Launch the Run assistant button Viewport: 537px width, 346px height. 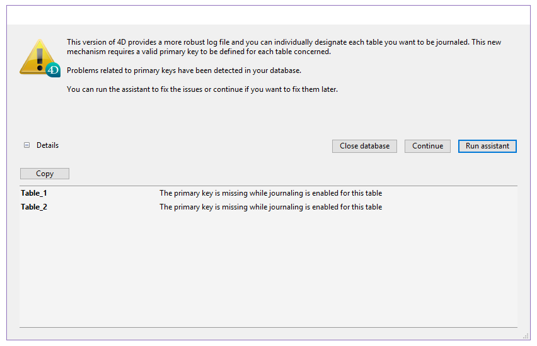487,146
